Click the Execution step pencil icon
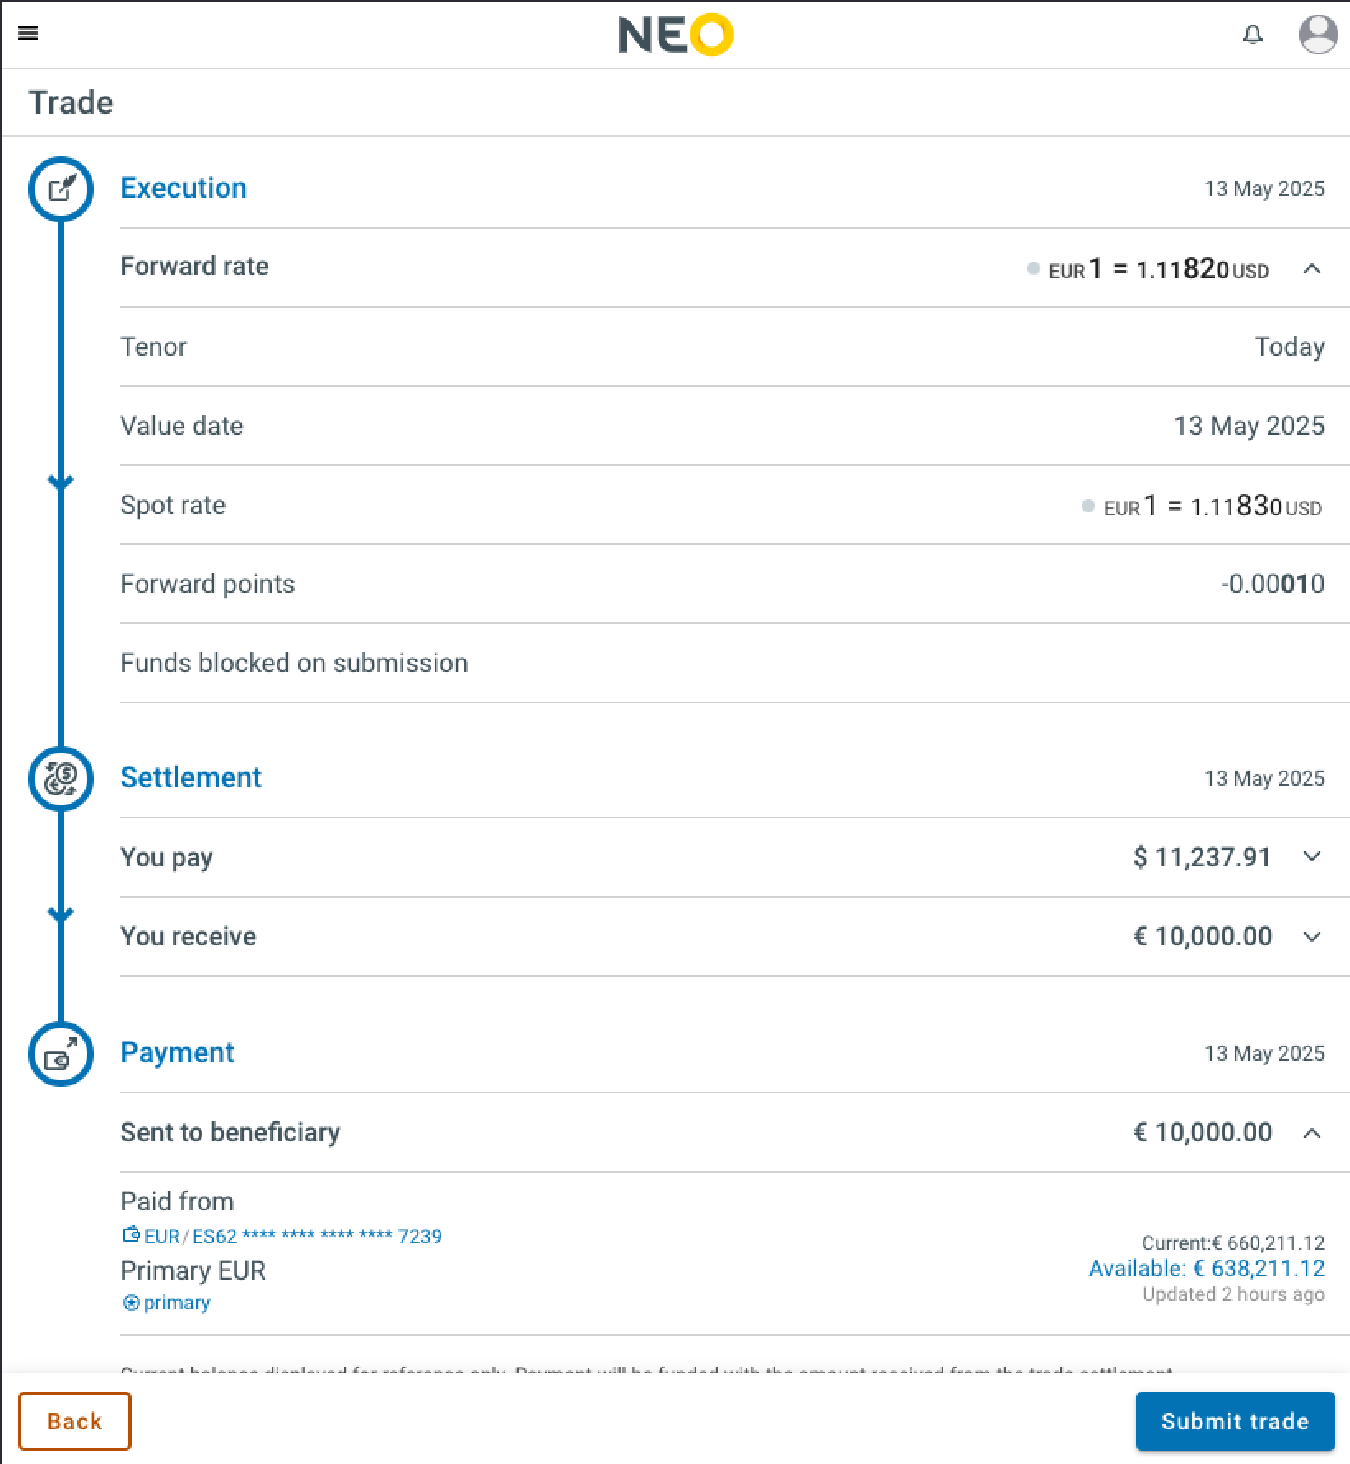The width and height of the screenshot is (1350, 1464). click(x=60, y=189)
